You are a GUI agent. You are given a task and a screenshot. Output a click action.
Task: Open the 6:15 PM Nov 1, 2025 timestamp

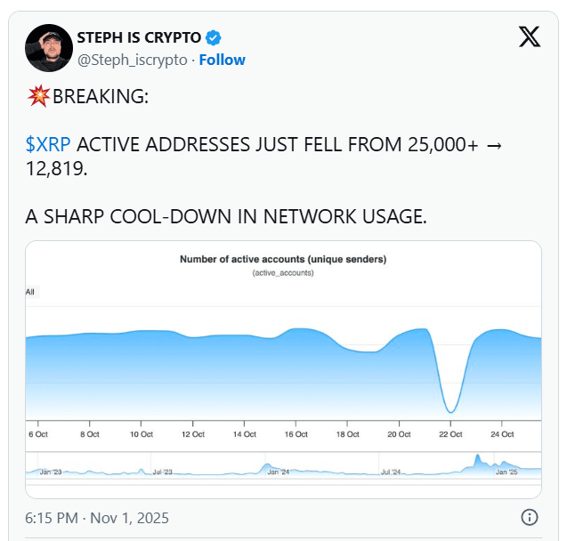click(x=97, y=518)
